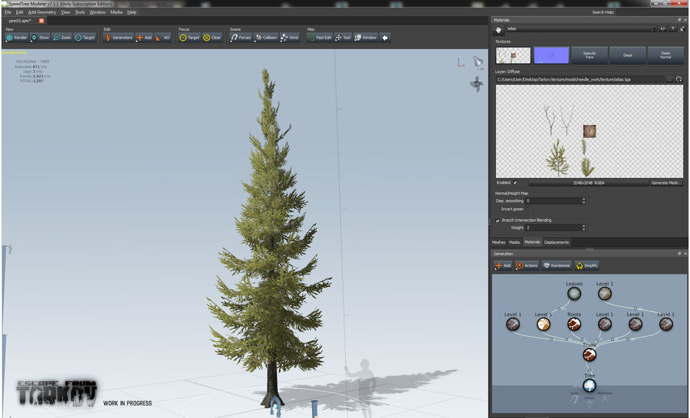
Task: Select the Leaves generator node
Action: click(x=574, y=294)
